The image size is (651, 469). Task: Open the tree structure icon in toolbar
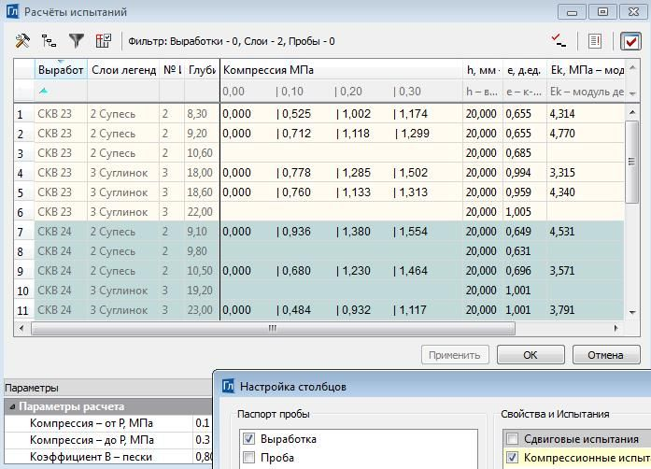pyautogui.click(x=49, y=41)
